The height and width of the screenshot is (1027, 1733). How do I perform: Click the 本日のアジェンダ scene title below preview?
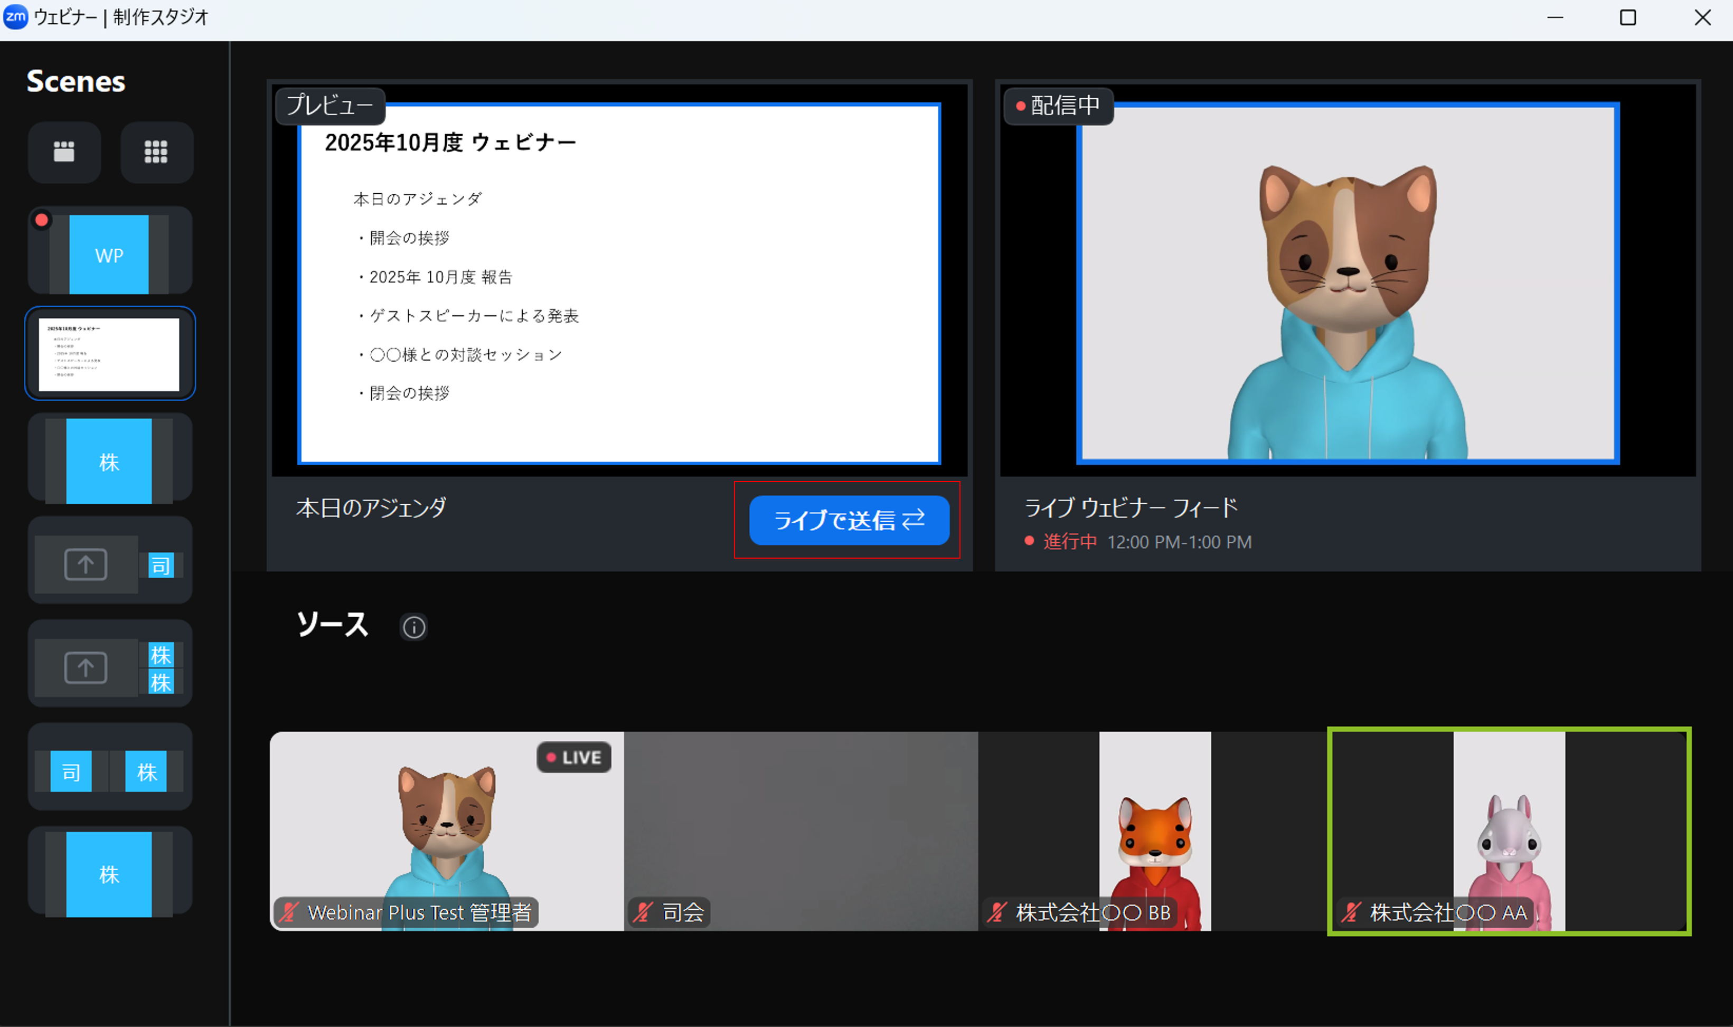[371, 508]
